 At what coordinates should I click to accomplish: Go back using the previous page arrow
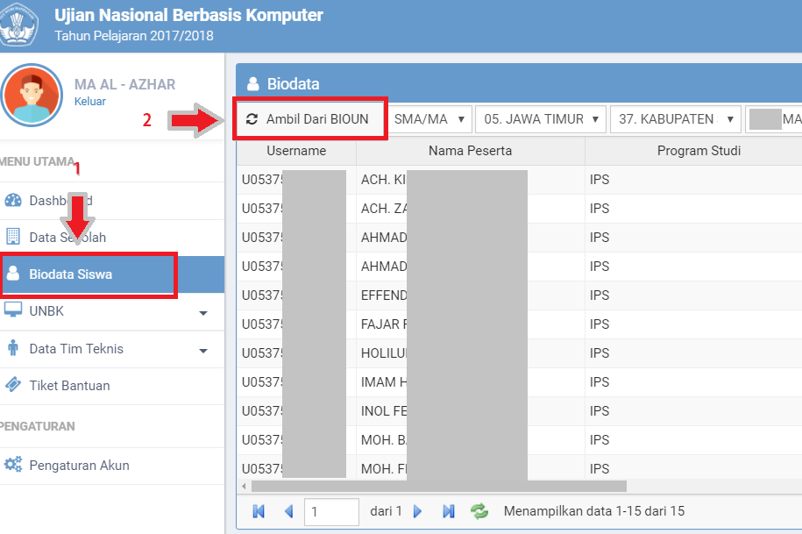point(289,511)
